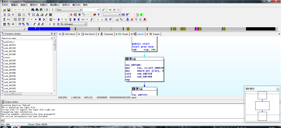
Task: Select start in the functions list
Action: (7, 58)
